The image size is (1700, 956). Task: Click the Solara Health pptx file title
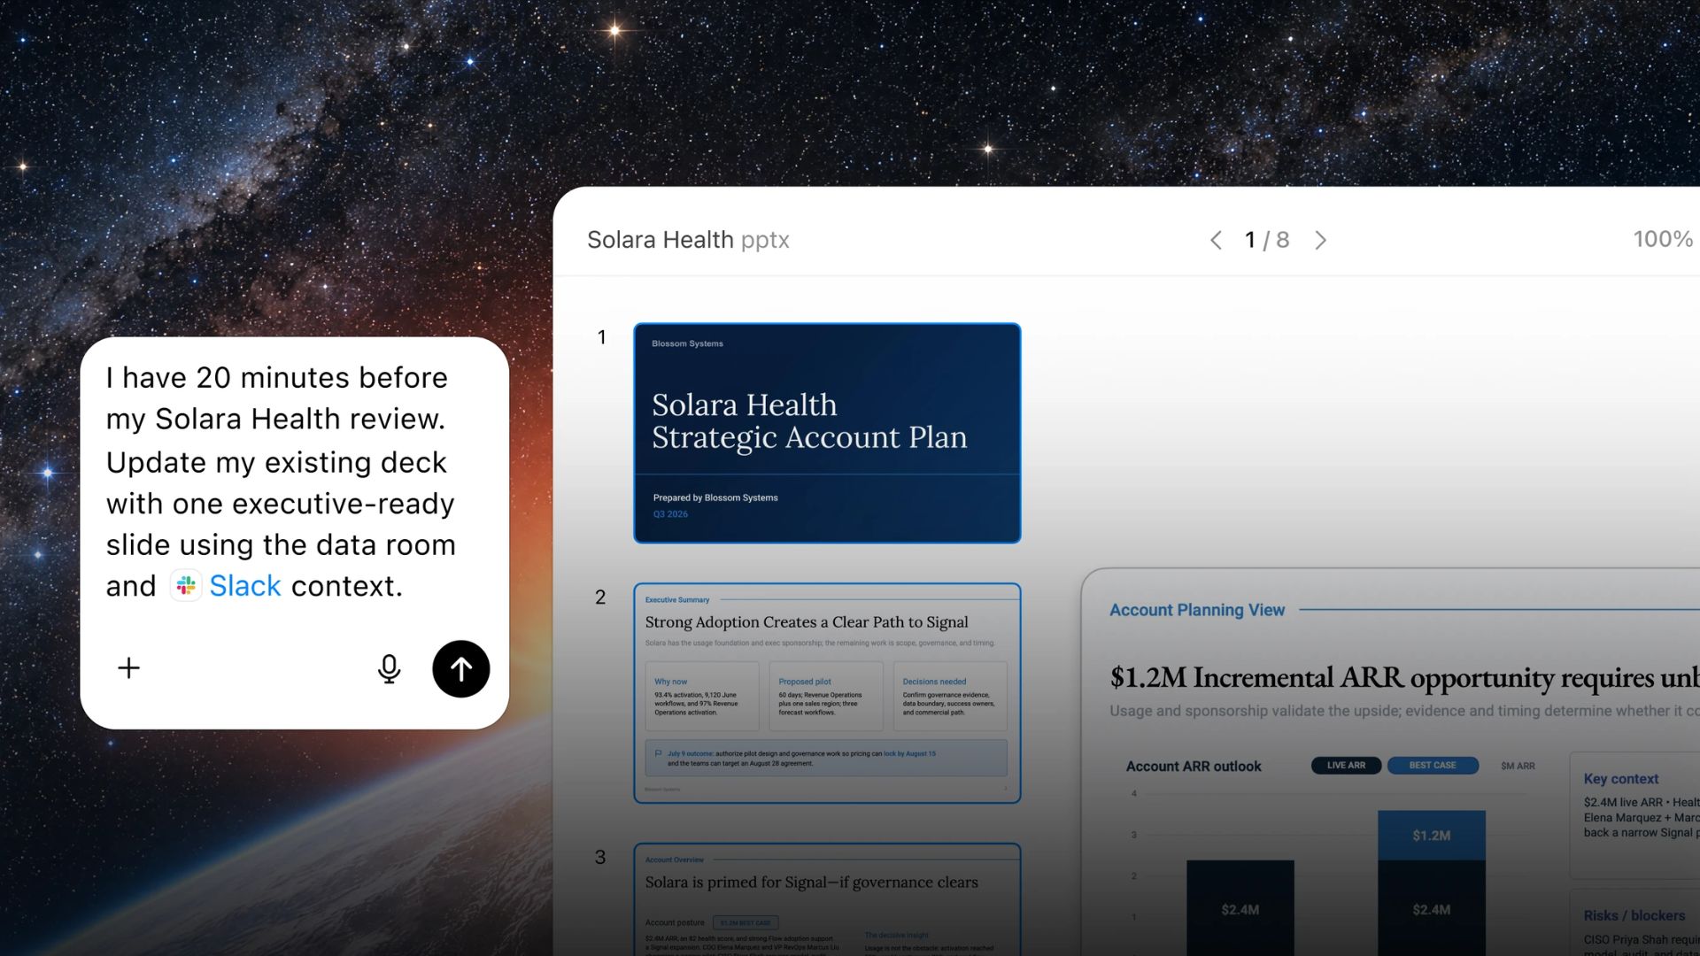tap(688, 240)
